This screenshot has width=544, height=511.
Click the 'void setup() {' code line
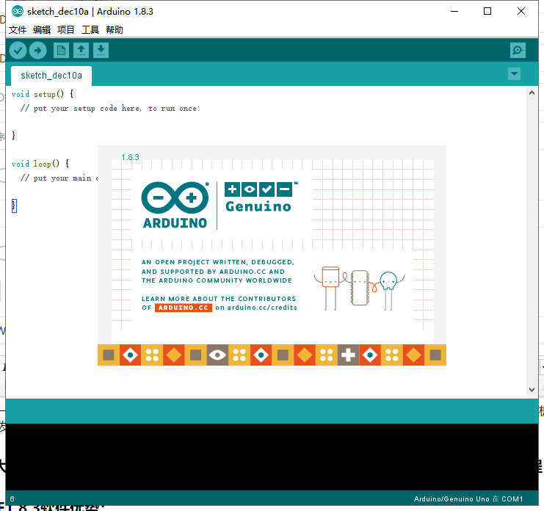[43, 94]
